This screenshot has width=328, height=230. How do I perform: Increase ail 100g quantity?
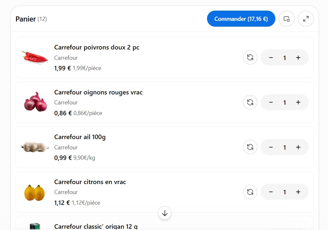coord(298,147)
